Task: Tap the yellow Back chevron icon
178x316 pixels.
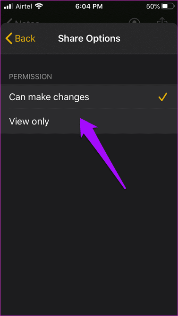Action: coord(9,38)
